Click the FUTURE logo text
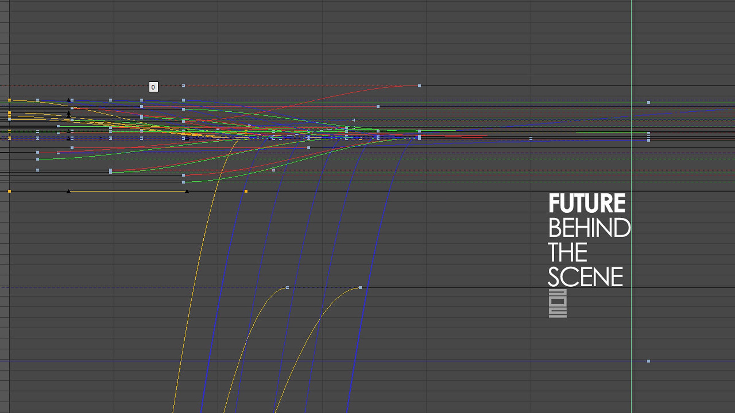Image resolution: width=735 pixels, height=413 pixels. coord(586,203)
